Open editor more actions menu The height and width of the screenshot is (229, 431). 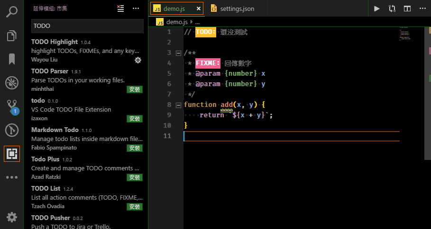tap(423, 9)
